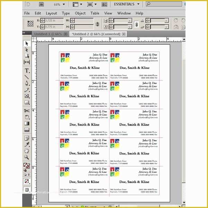Open the ESSENTIALS workspace switcher
Viewport: 208px width, 208px height.
127,4
